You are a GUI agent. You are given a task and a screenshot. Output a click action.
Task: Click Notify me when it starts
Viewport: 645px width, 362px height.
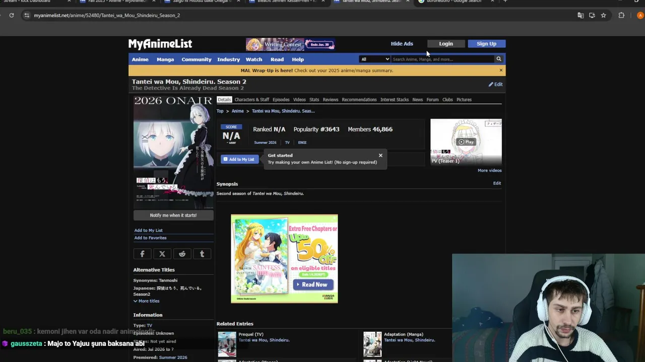pos(173,215)
